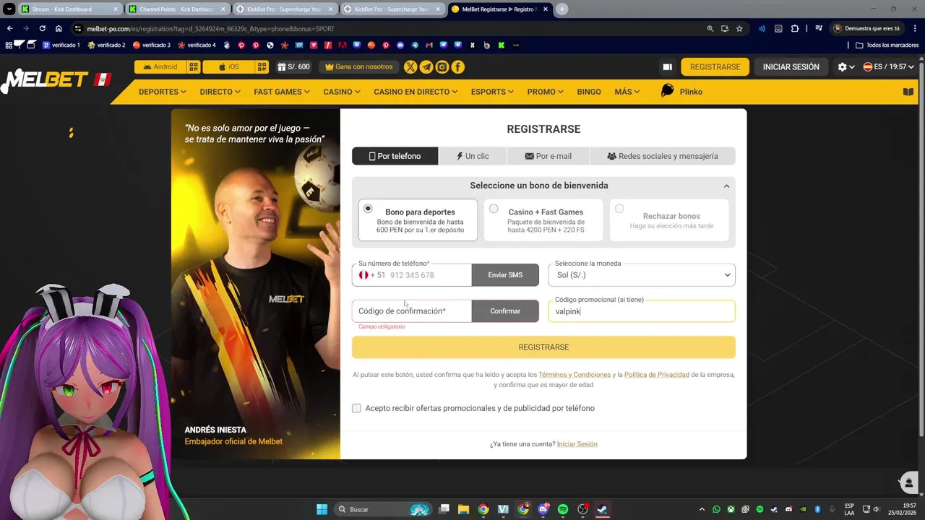Open language and time selector ES / 19:57

[x=889, y=66]
